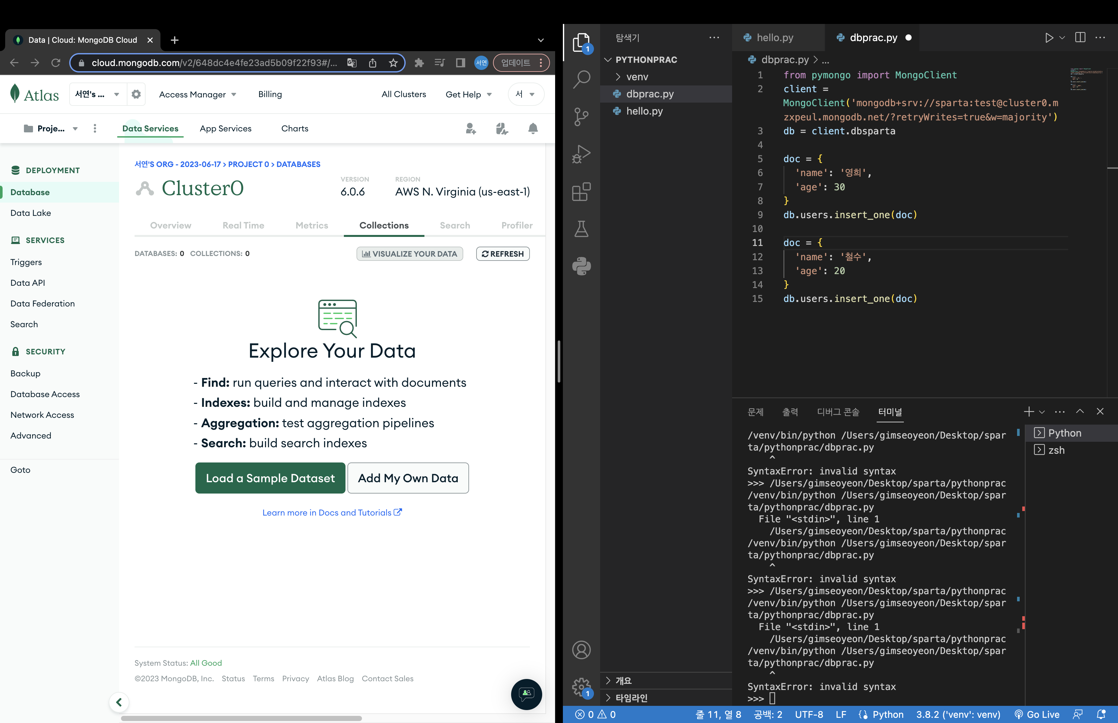Split the VS Code editor right

pyautogui.click(x=1080, y=38)
